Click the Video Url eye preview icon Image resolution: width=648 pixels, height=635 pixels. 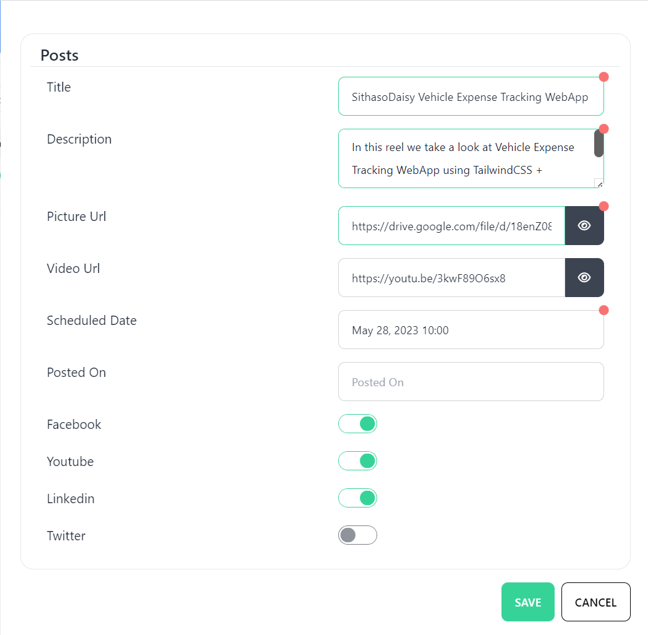pos(584,278)
